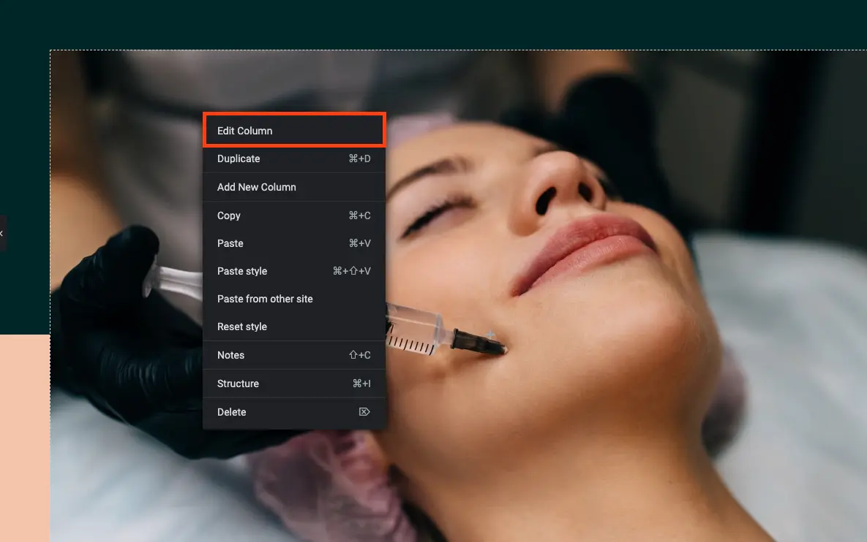Click the ⌘+D shortcut hint beside Duplicate
Viewport: 867px width, 542px height.
tap(359, 159)
